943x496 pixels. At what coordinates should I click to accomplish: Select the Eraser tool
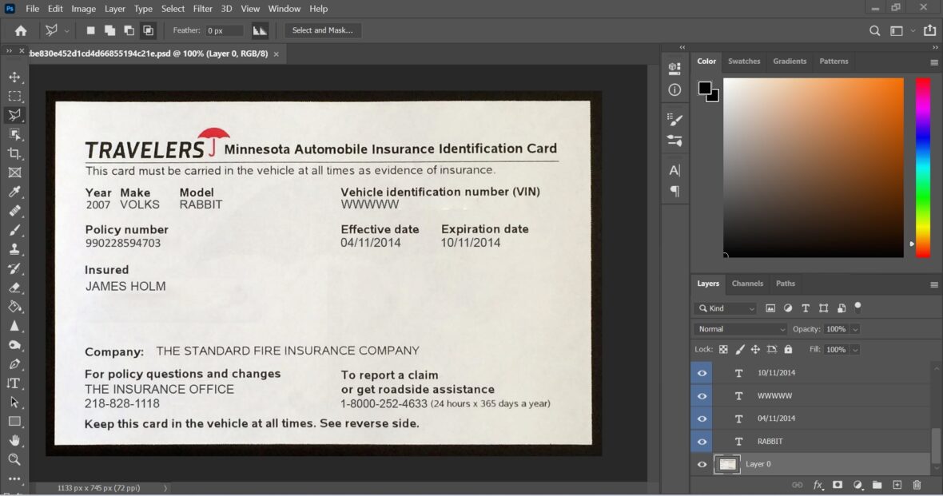(14, 288)
